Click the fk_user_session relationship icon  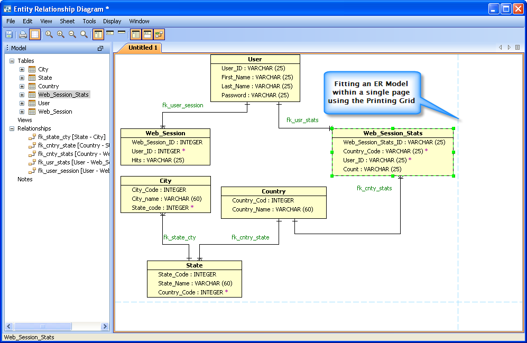[32, 170]
